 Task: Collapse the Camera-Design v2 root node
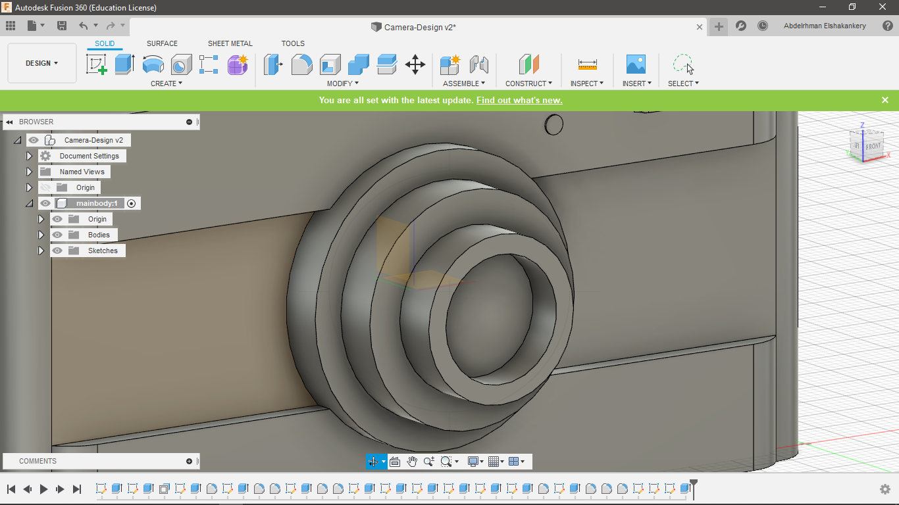(17, 140)
